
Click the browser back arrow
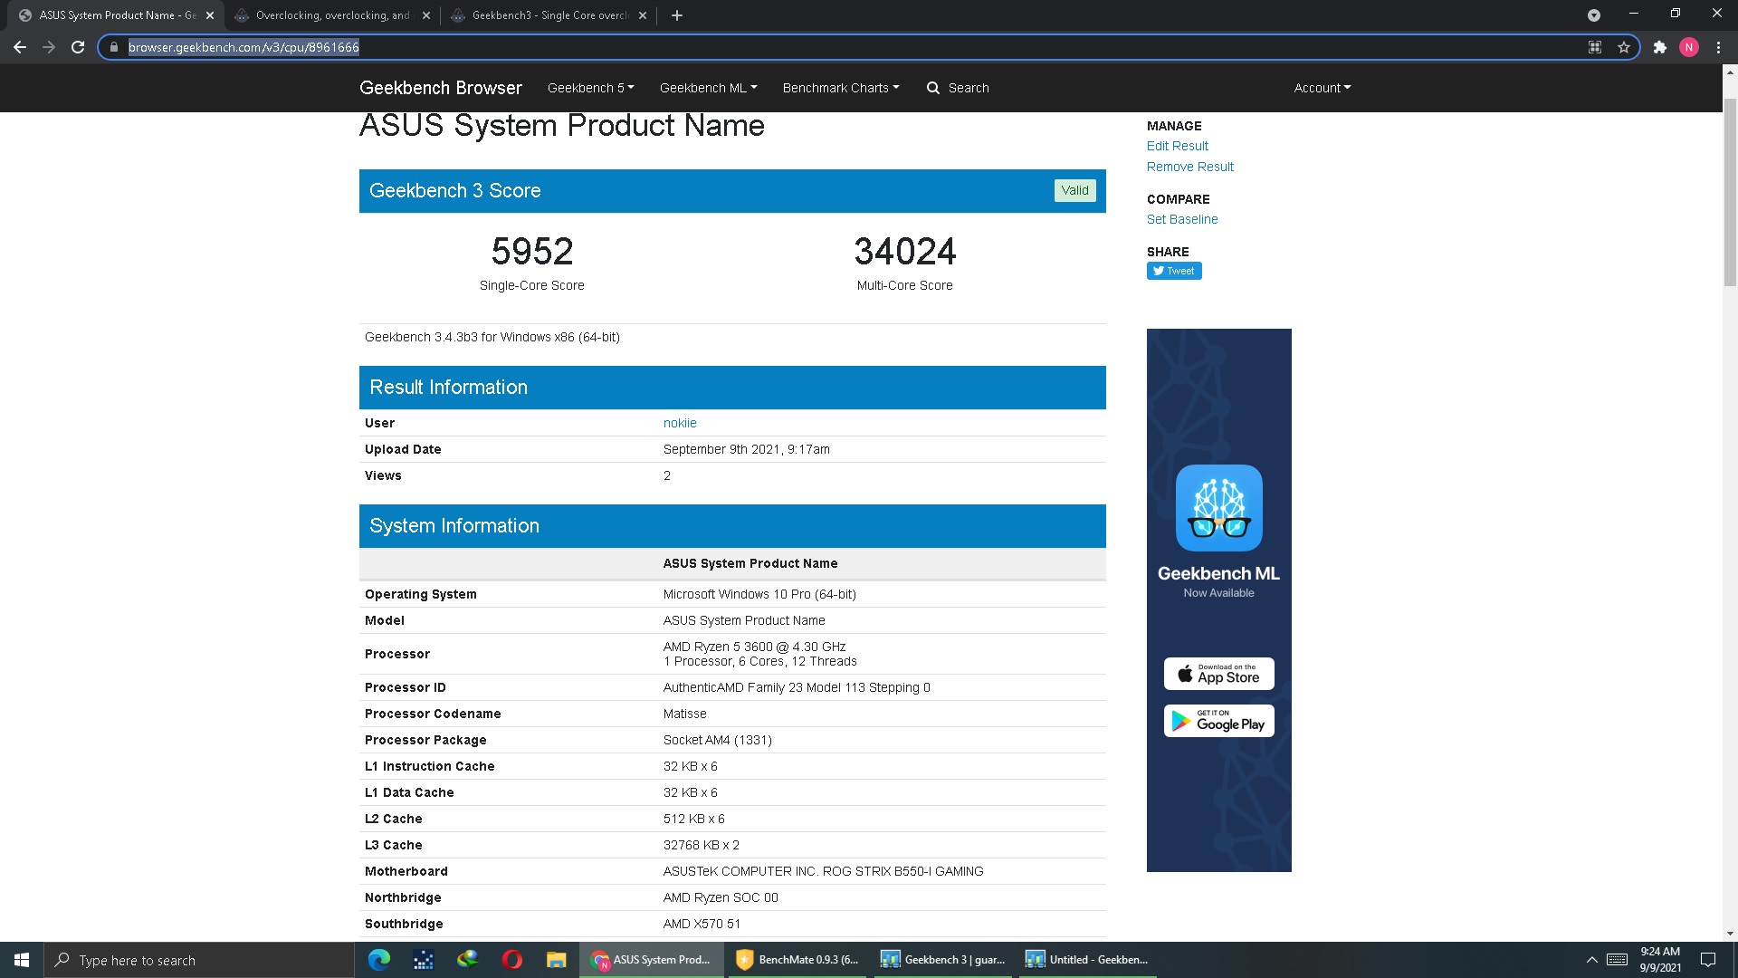[20, 47]
